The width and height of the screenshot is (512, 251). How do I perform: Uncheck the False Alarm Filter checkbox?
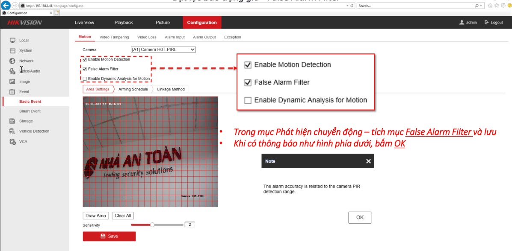(x=85, y=69)
